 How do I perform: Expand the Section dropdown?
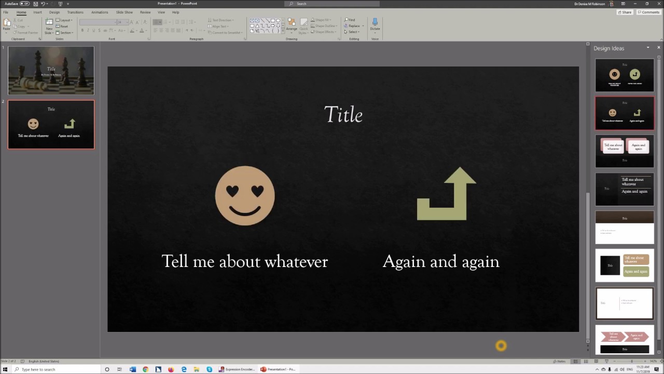65,33
